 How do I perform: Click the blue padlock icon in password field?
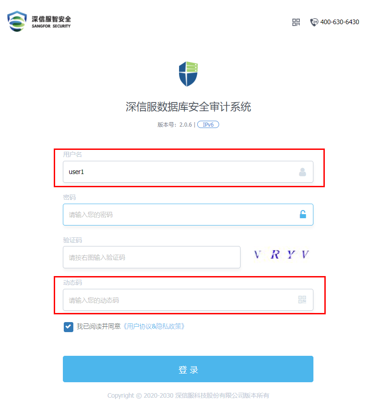303,214
